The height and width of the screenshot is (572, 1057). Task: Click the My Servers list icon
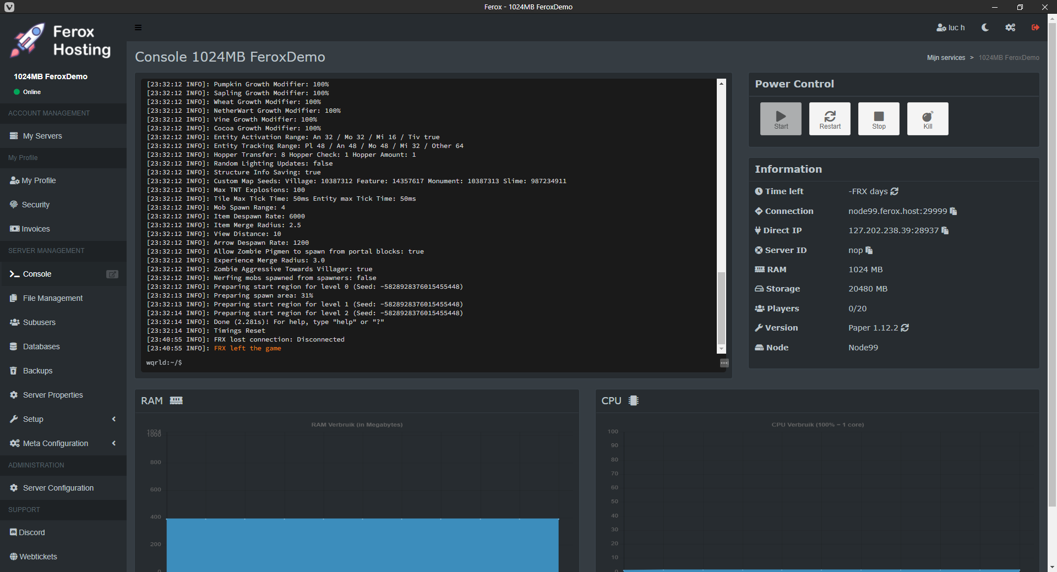point(14,136)
